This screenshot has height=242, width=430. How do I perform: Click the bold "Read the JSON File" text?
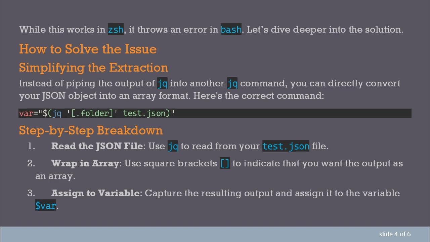[x=97, y=146]
